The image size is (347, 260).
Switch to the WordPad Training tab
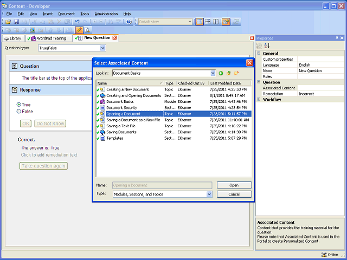(x=49, y=38)
